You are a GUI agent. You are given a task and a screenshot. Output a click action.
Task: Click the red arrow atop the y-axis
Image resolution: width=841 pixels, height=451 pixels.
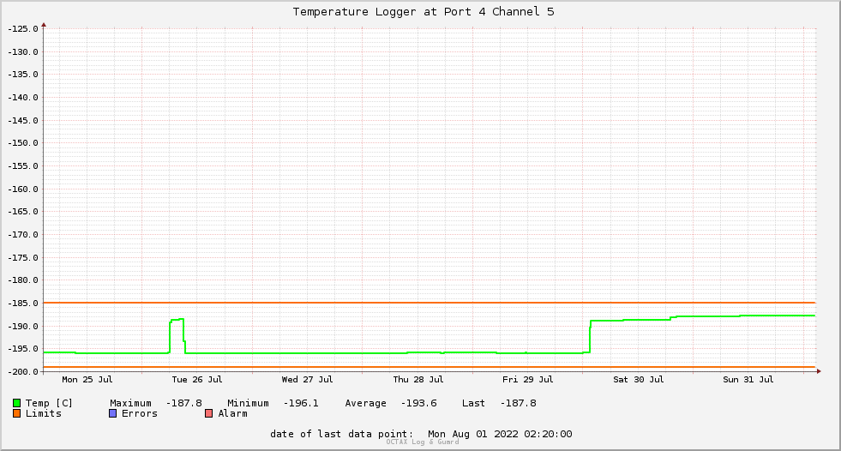pos(44,25)
